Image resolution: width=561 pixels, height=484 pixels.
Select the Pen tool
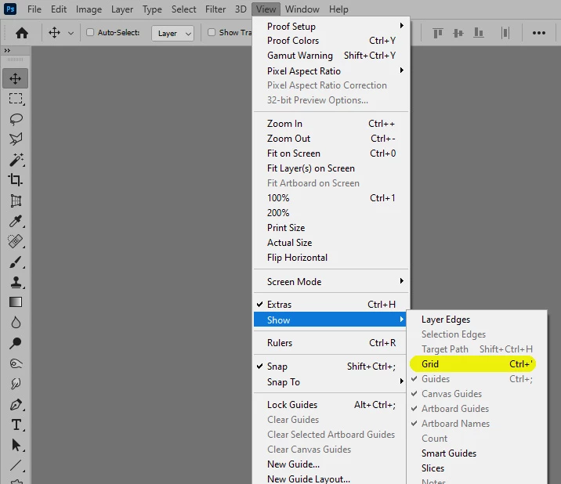pos(16,405)
